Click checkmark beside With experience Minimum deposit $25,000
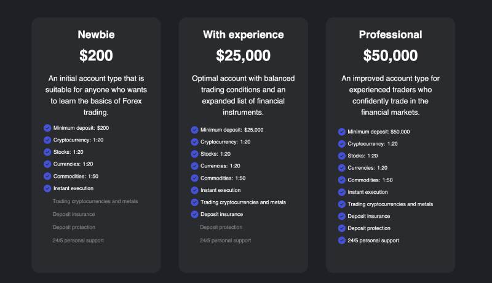Screen dimensions: 492x283 tap(194, 130)
